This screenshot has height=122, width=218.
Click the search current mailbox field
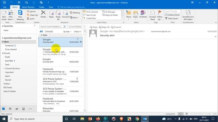[x=51, y=26]
